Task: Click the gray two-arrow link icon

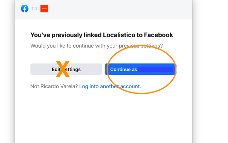Action: [34, 9]
